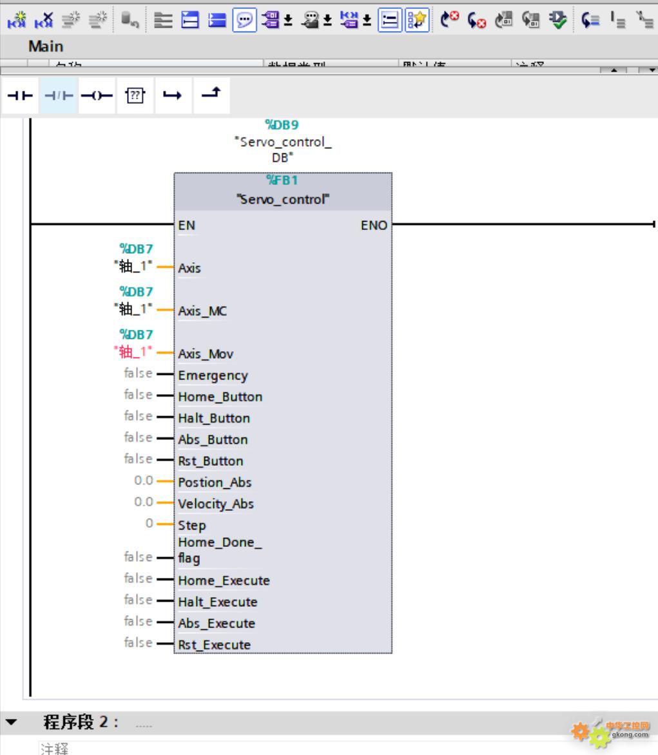Screen dimensions: 658x755
Task: Insert a normally open contact
Action: point(19,96)
